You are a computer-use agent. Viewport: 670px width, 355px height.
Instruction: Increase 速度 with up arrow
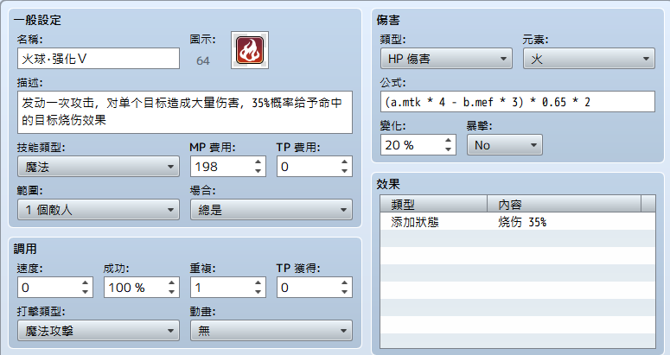pos(85,283)
